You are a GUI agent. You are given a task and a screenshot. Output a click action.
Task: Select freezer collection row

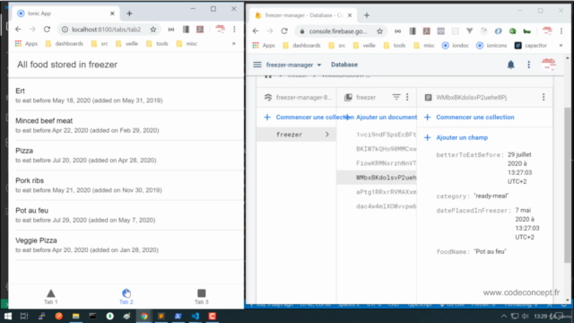click(296, 135)
